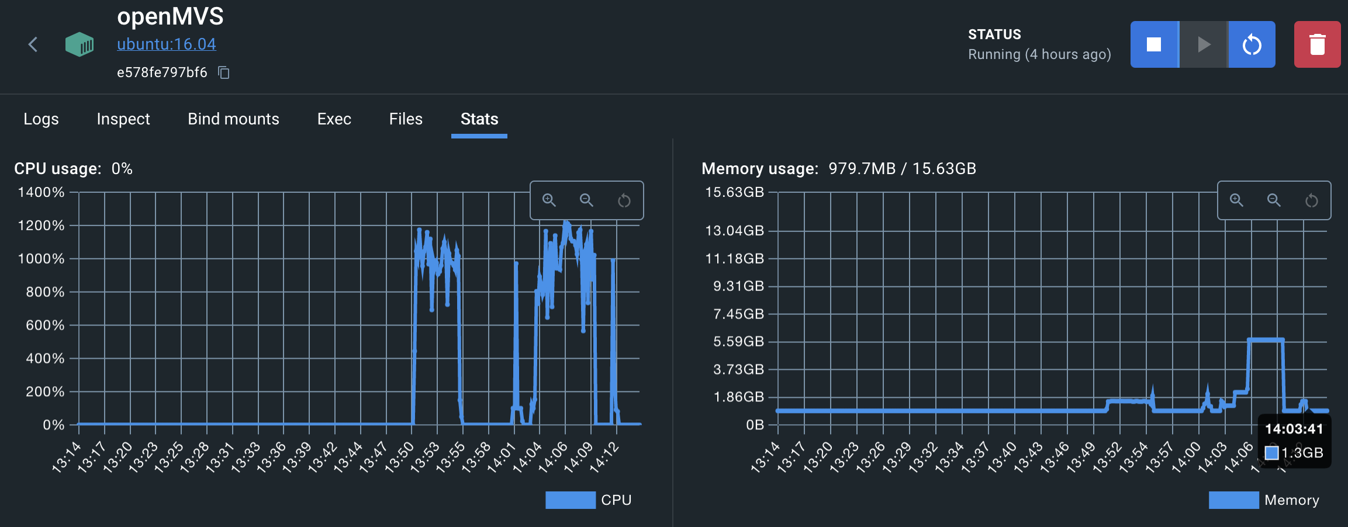Zoom in on the CPU chart
Screen dimensions: 1348x527
549,200
